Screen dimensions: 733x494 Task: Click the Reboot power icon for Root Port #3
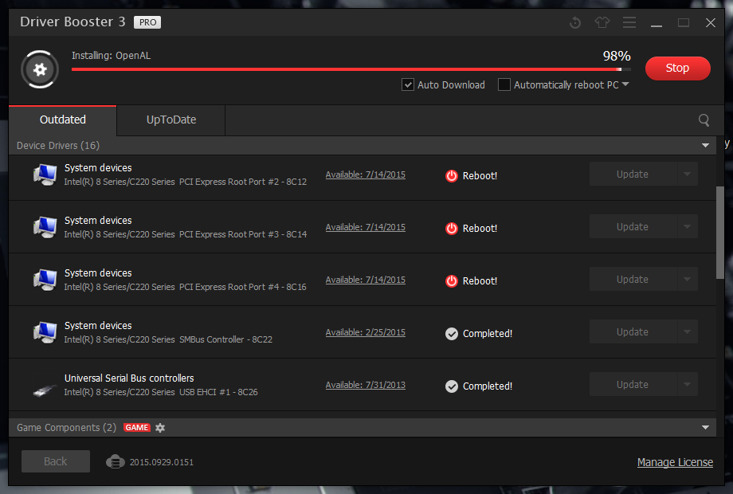451,229
